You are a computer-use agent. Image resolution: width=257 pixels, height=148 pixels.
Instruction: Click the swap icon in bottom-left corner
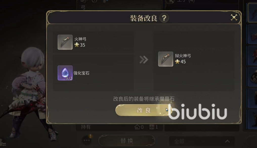click(x=3, y=143)
